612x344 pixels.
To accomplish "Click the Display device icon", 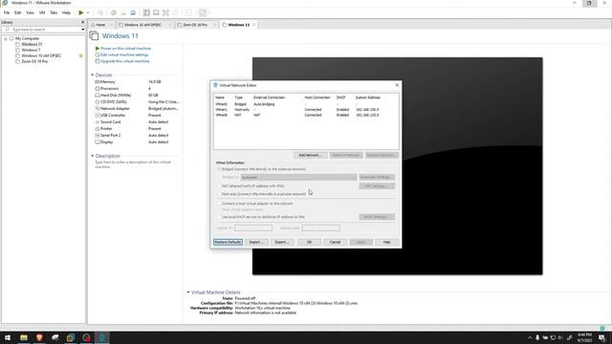I will point(98,142).
